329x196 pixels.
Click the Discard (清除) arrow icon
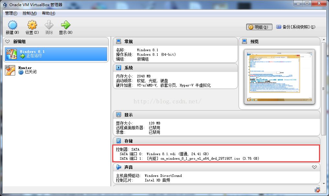[x=49, y=25]
